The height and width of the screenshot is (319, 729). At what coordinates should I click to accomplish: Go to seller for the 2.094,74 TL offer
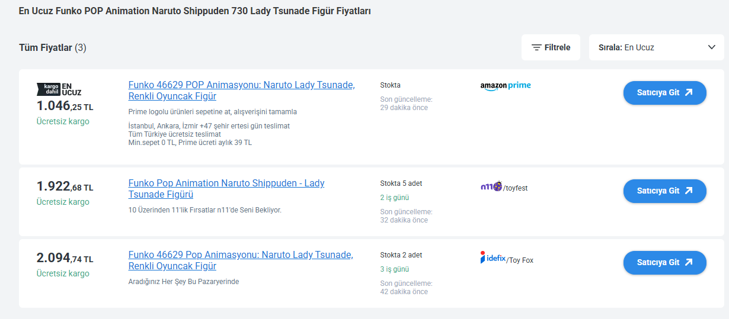coord(664,263)
